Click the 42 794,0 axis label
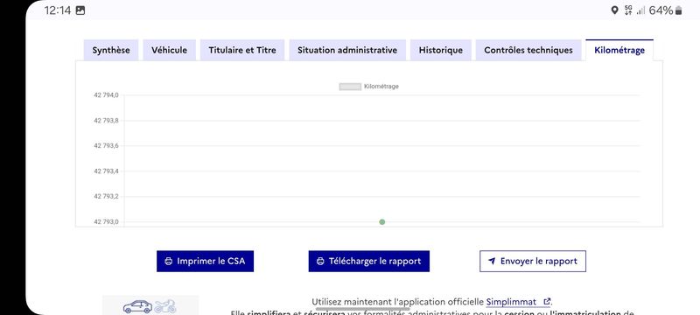 tap(106, 95)
